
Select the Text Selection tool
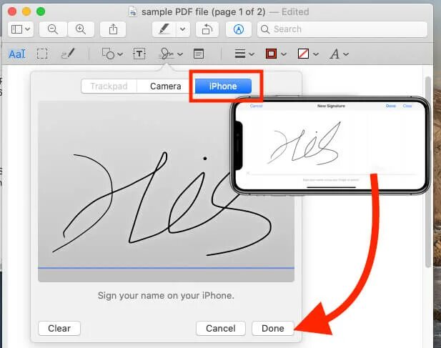click(17, 54)
